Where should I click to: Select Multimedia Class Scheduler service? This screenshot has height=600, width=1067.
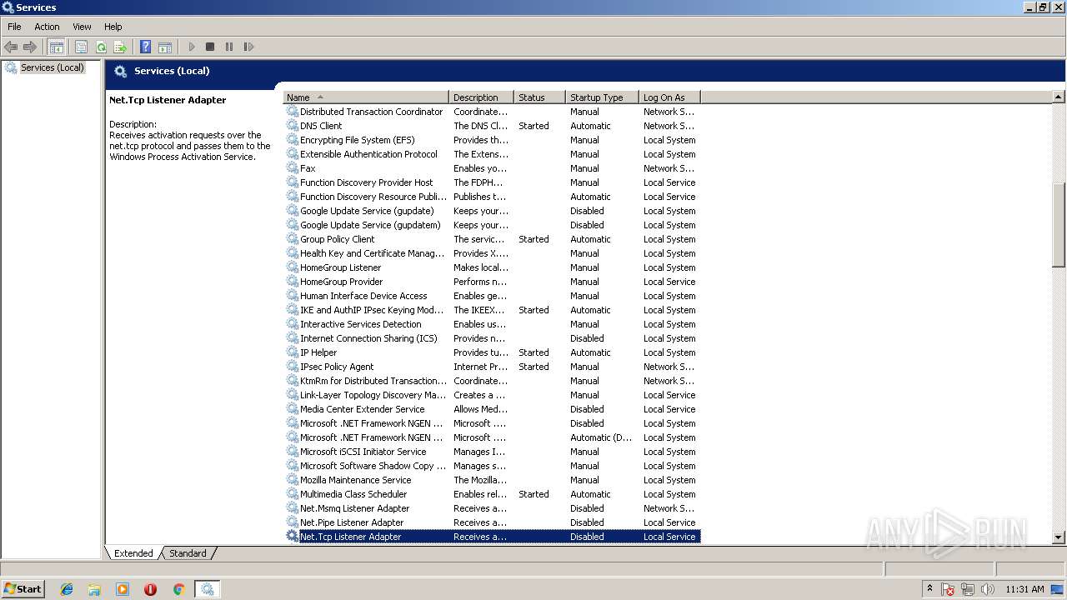tap(492, 494)
